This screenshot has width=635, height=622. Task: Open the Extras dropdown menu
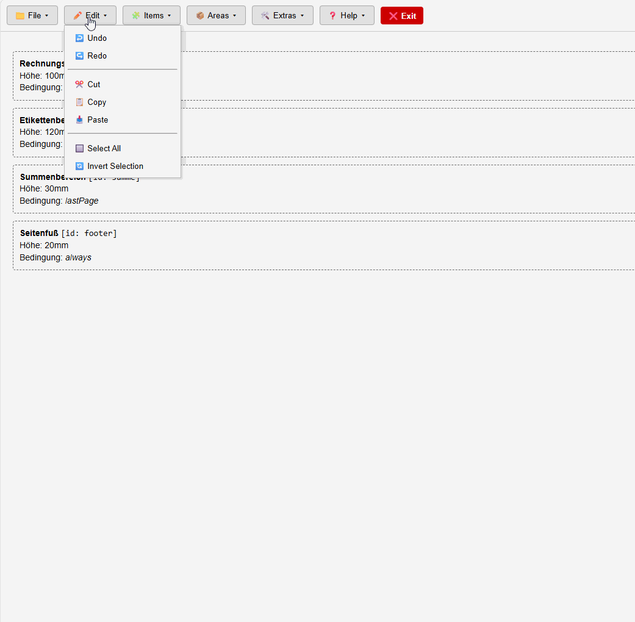point(282,15)
